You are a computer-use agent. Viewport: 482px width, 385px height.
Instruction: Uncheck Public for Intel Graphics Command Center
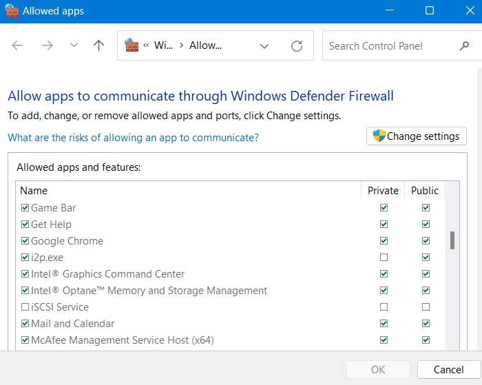426,273
